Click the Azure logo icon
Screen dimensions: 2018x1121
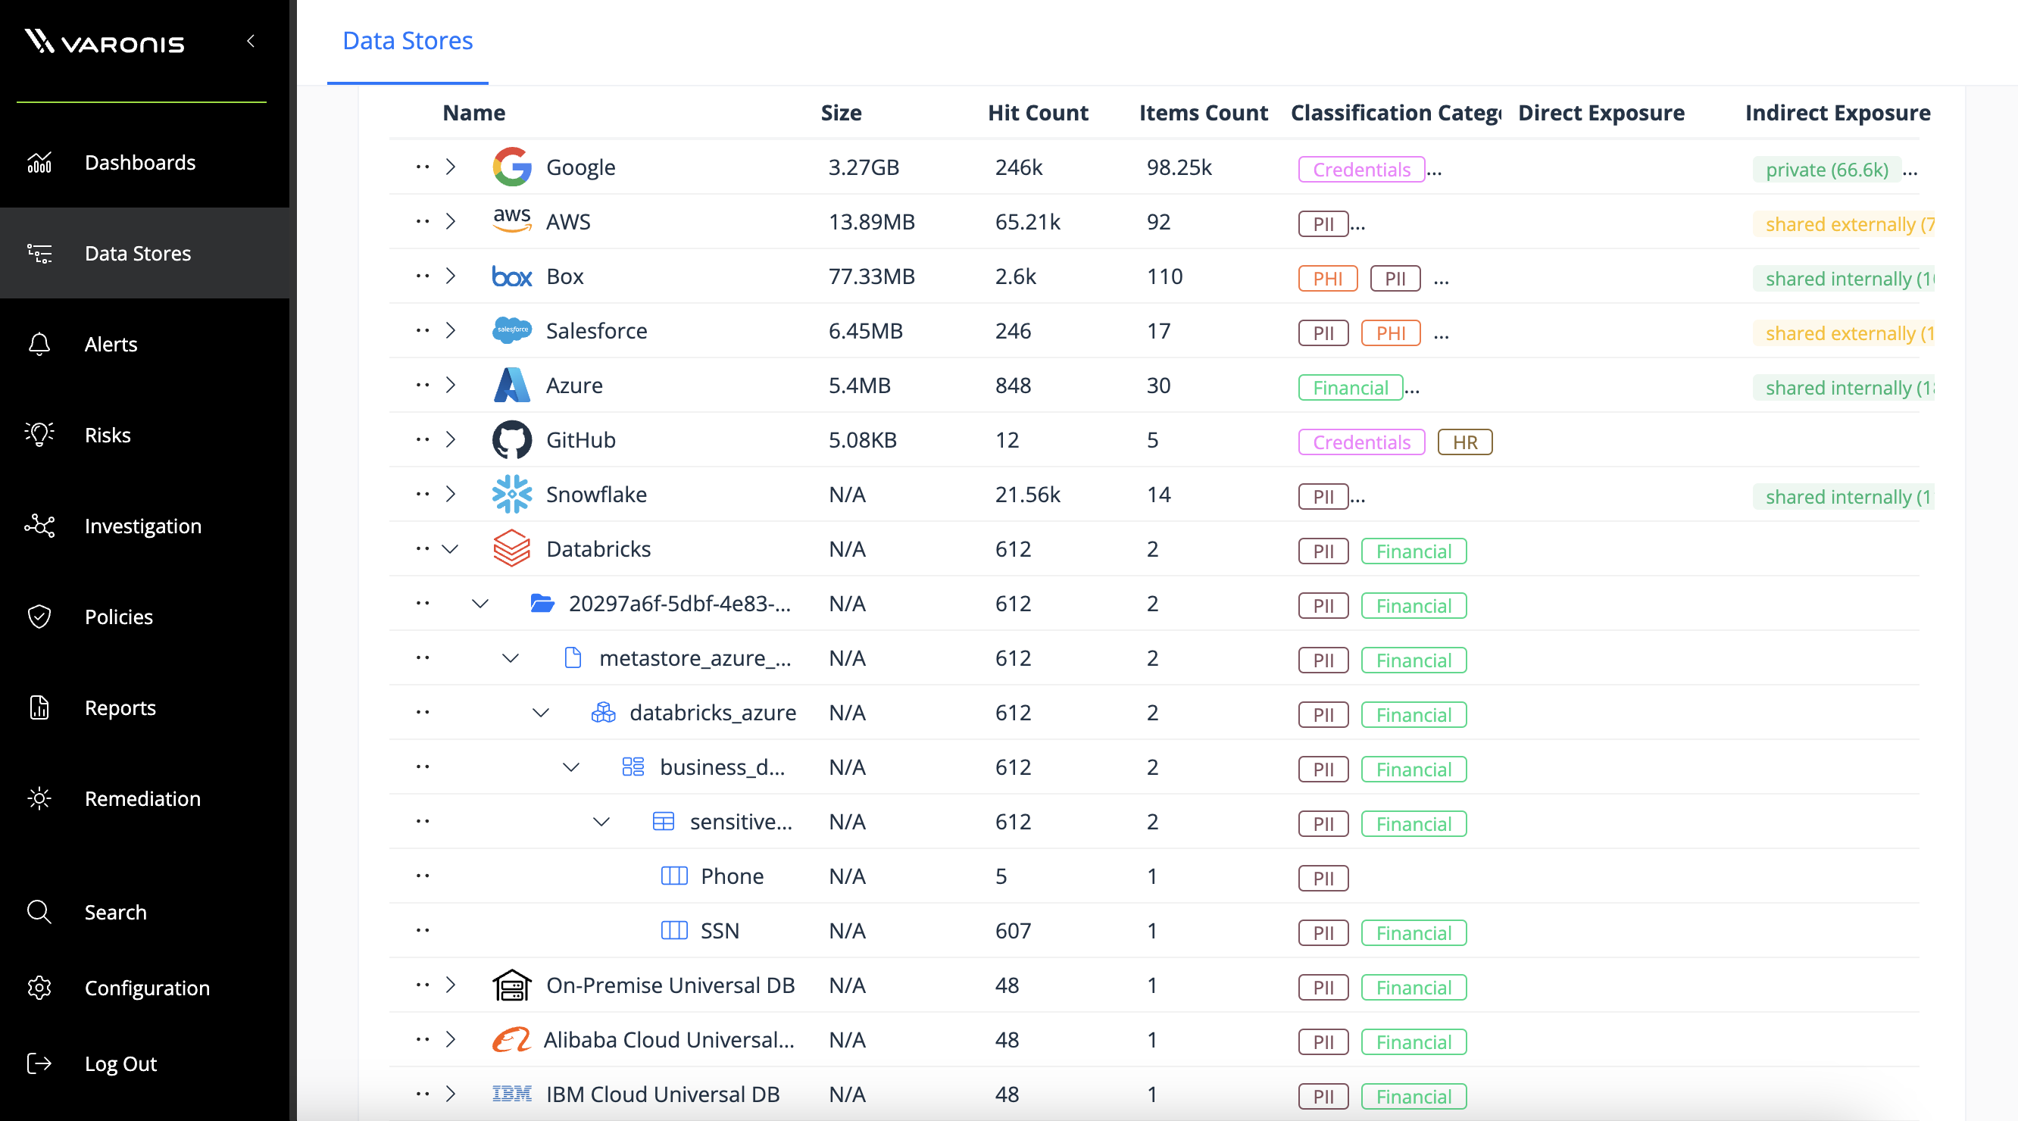[512, 385]
